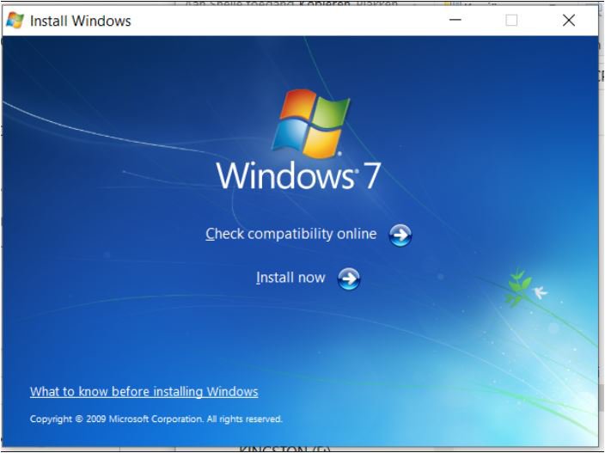Start setup with Install now
Image resolution: width=605 pixels, height=453 pixels.
tap(290, 278)
